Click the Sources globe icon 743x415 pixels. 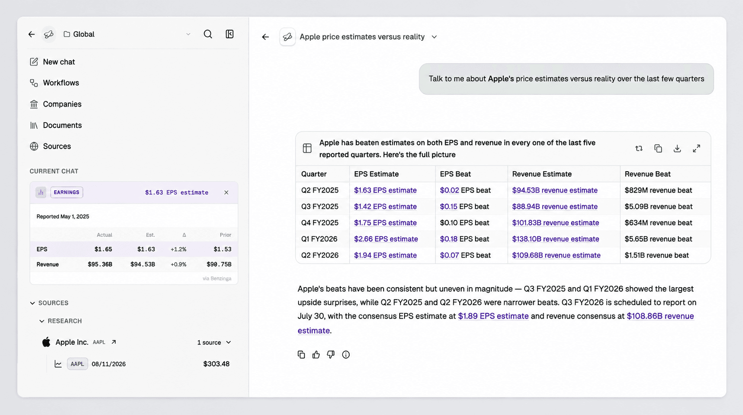click(34, 146)
